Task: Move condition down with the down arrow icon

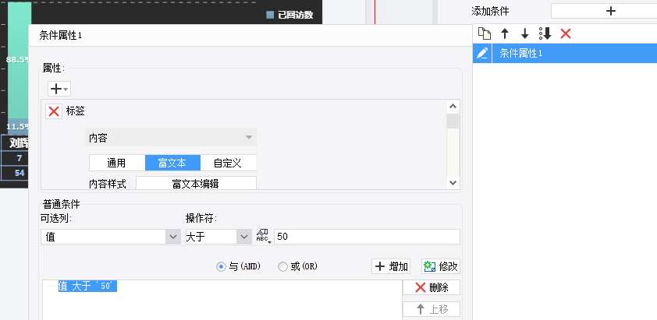Action: (x=524, y=33)
